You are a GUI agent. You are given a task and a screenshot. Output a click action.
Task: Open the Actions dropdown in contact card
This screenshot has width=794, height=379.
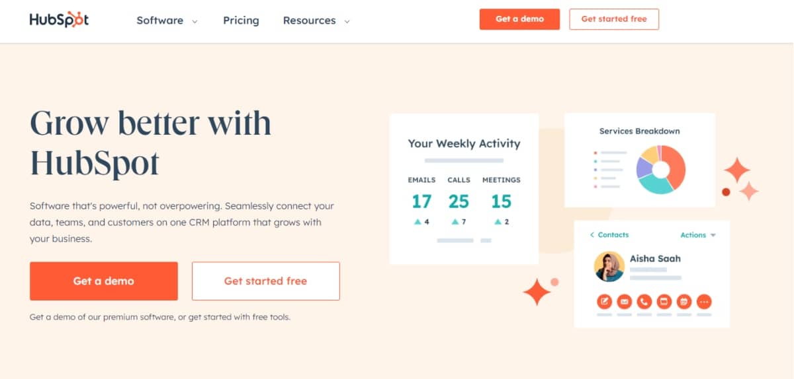click(x=698, y=235)
